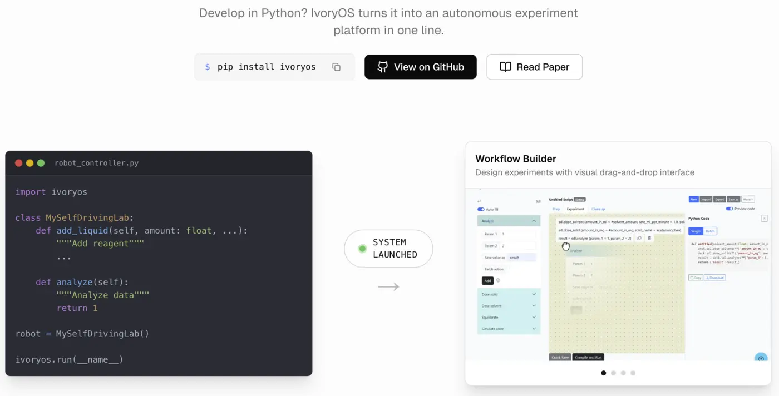779x396 pixels.
Task: Click the Save as button
Action: pyautogui.click(x=733, y=199)
